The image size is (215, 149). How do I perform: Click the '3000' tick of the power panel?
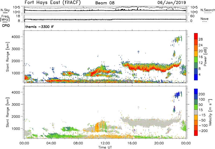point(16,49)
